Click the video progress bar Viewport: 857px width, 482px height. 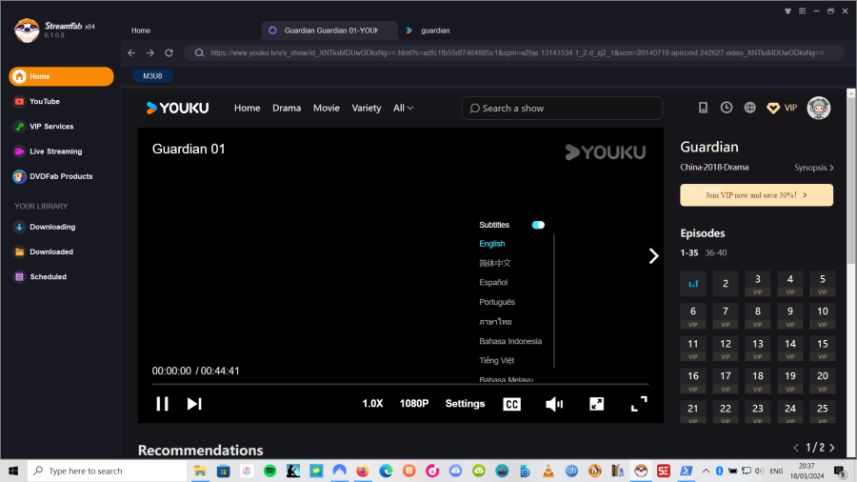coord(400,385)
